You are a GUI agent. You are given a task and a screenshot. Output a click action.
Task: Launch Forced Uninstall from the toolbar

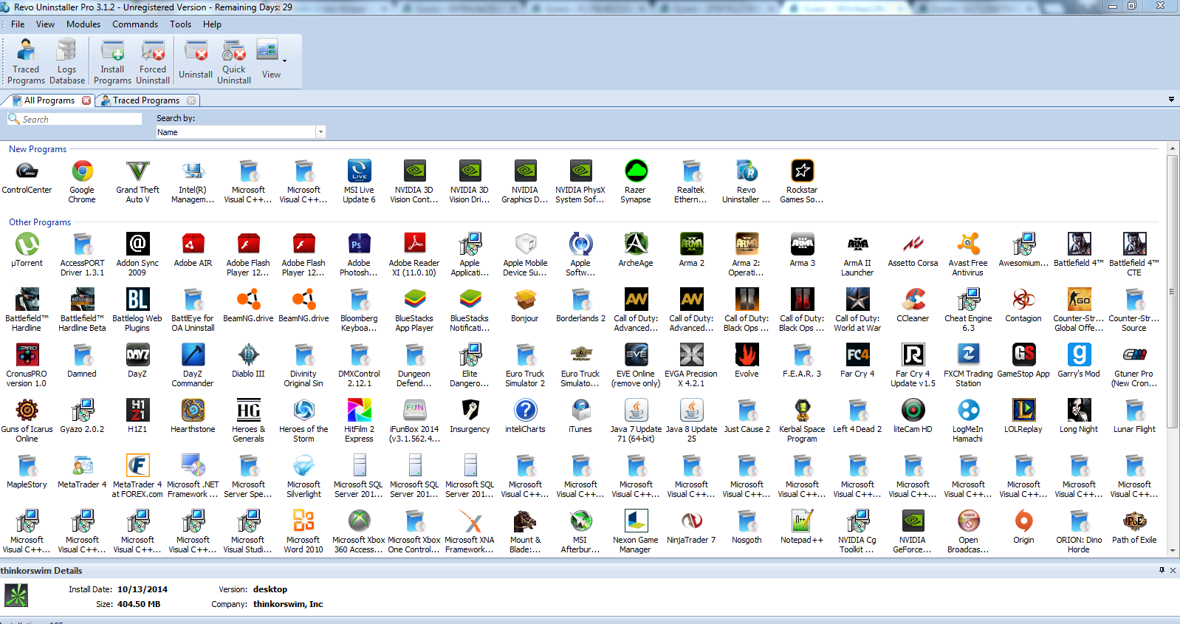pyautogui.click(x=153, y=62)
